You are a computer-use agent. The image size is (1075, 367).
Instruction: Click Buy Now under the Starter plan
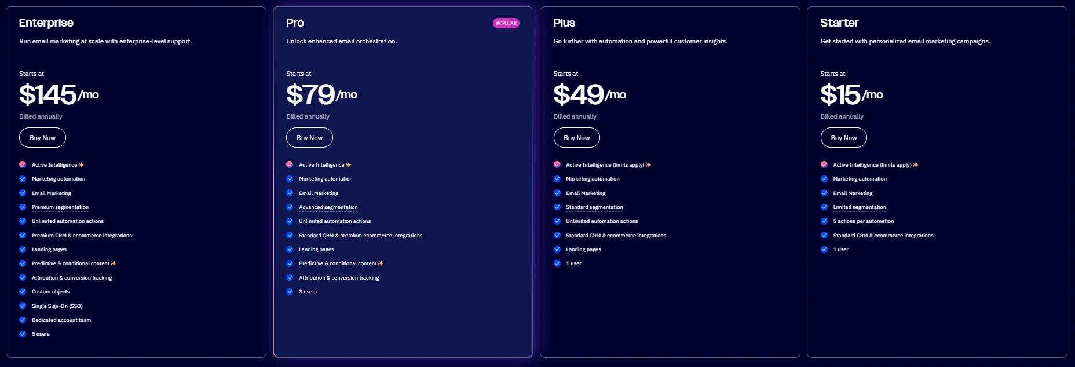[843, 137]
